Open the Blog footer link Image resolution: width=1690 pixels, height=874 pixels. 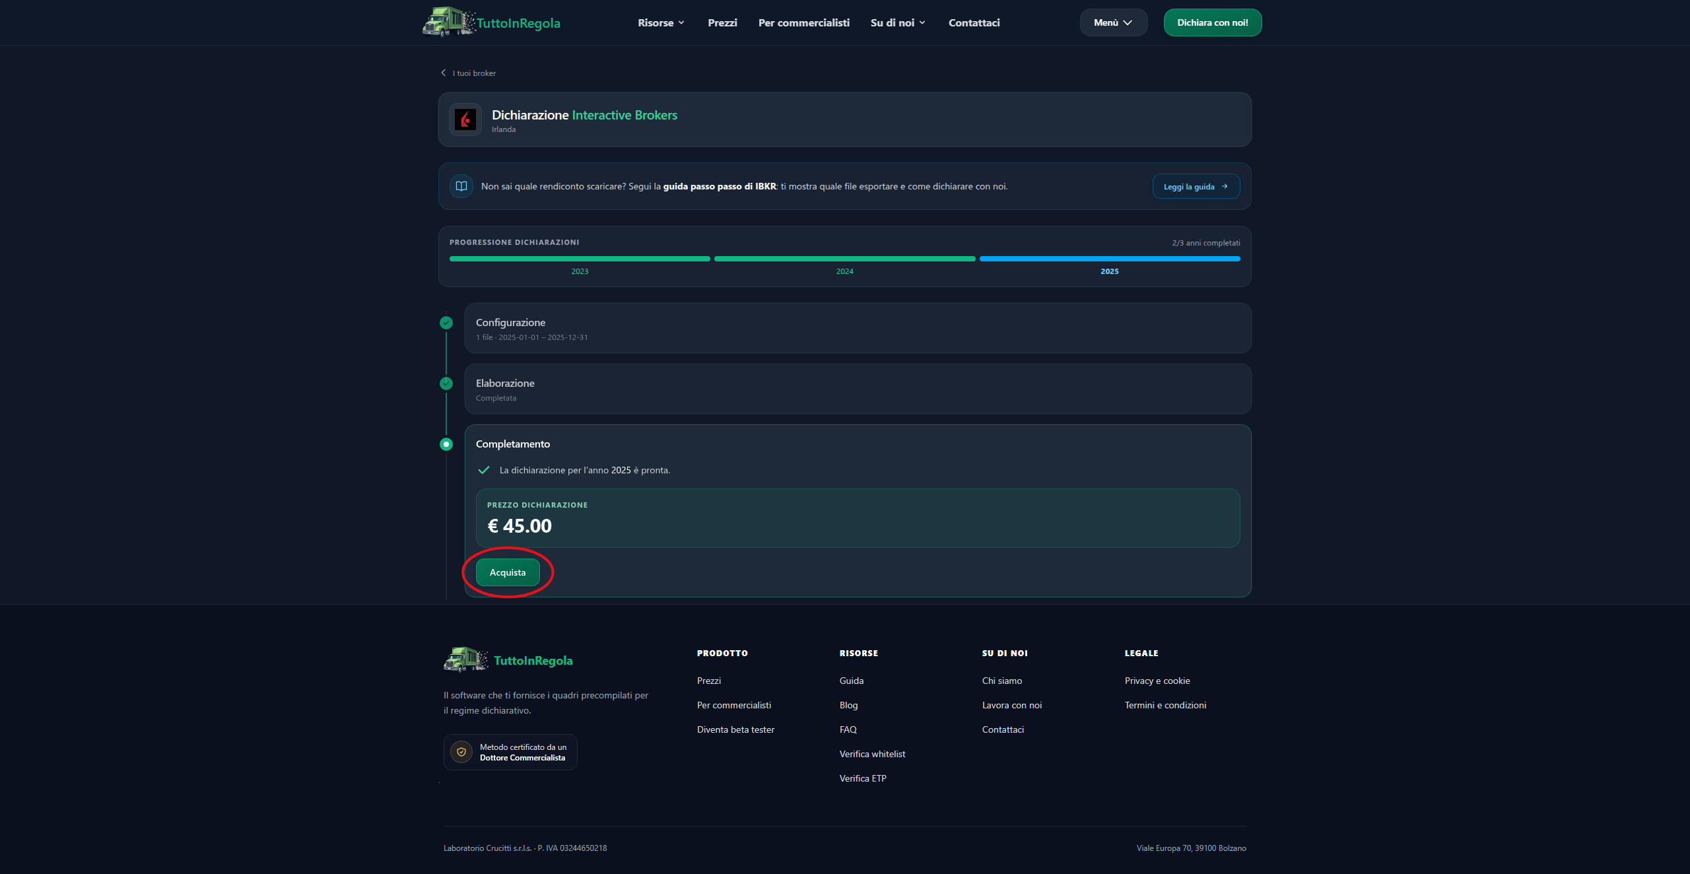click(x=848, y=705)
